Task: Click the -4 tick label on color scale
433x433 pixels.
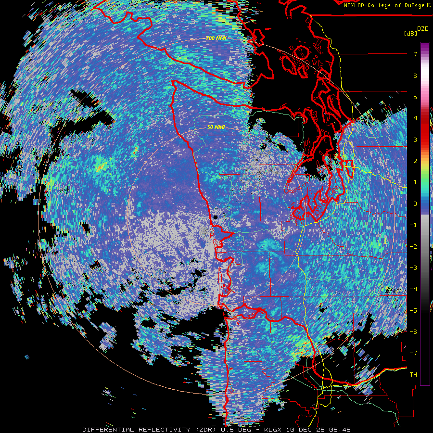Action: click(x=413, y=289)
